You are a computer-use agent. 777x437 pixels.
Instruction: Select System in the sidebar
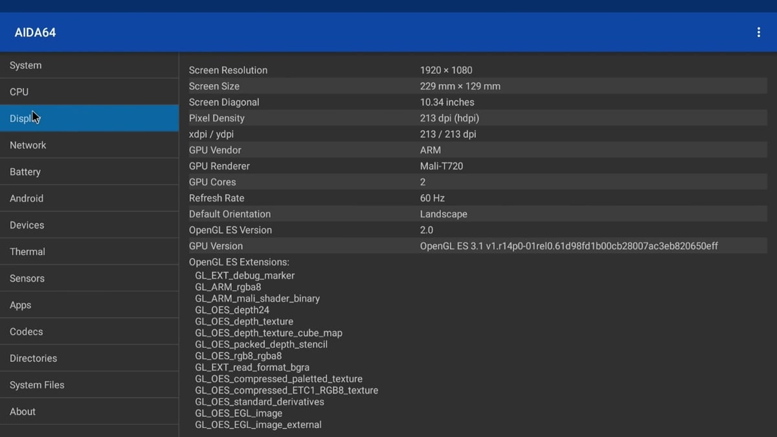pyautogui.click(x=26, y=65)
